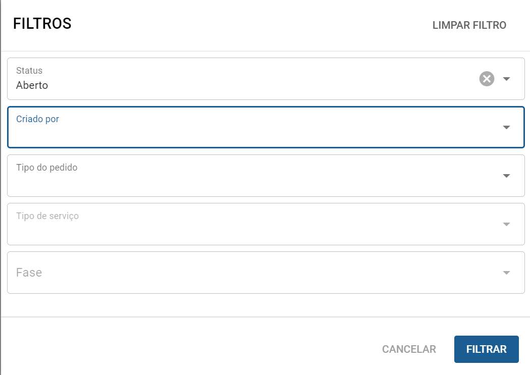
Task: Open the Status dropdown arrow
Action: coord(506,79)
